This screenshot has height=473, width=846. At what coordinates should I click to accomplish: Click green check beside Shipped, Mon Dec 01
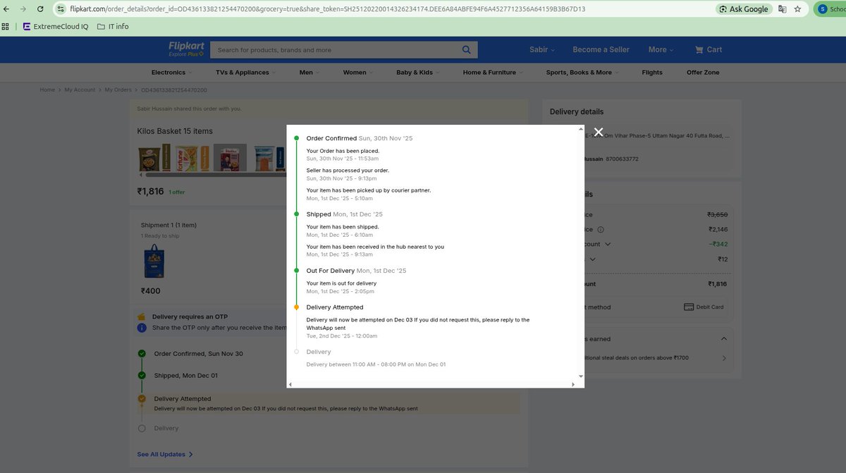tap(142, 376)
